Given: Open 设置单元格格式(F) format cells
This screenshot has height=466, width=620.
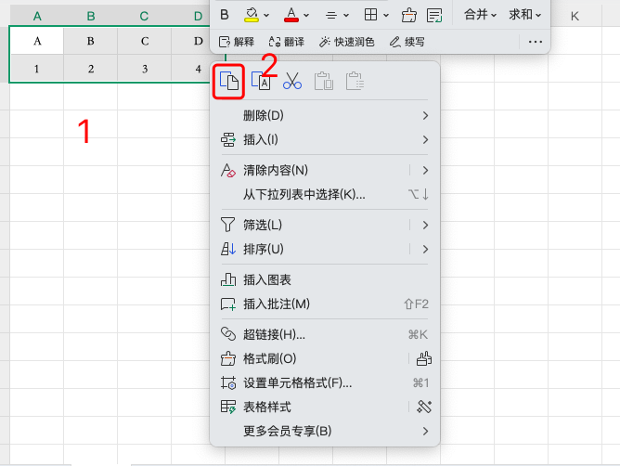Looking at the screenshot, I should [x=325, y=382].
